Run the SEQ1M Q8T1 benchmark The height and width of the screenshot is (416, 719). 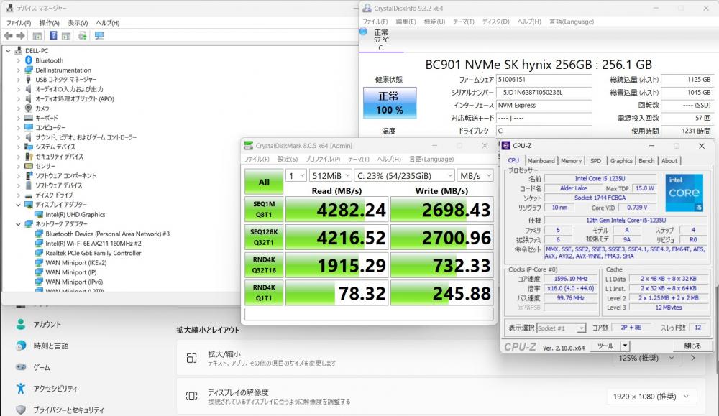264,209
